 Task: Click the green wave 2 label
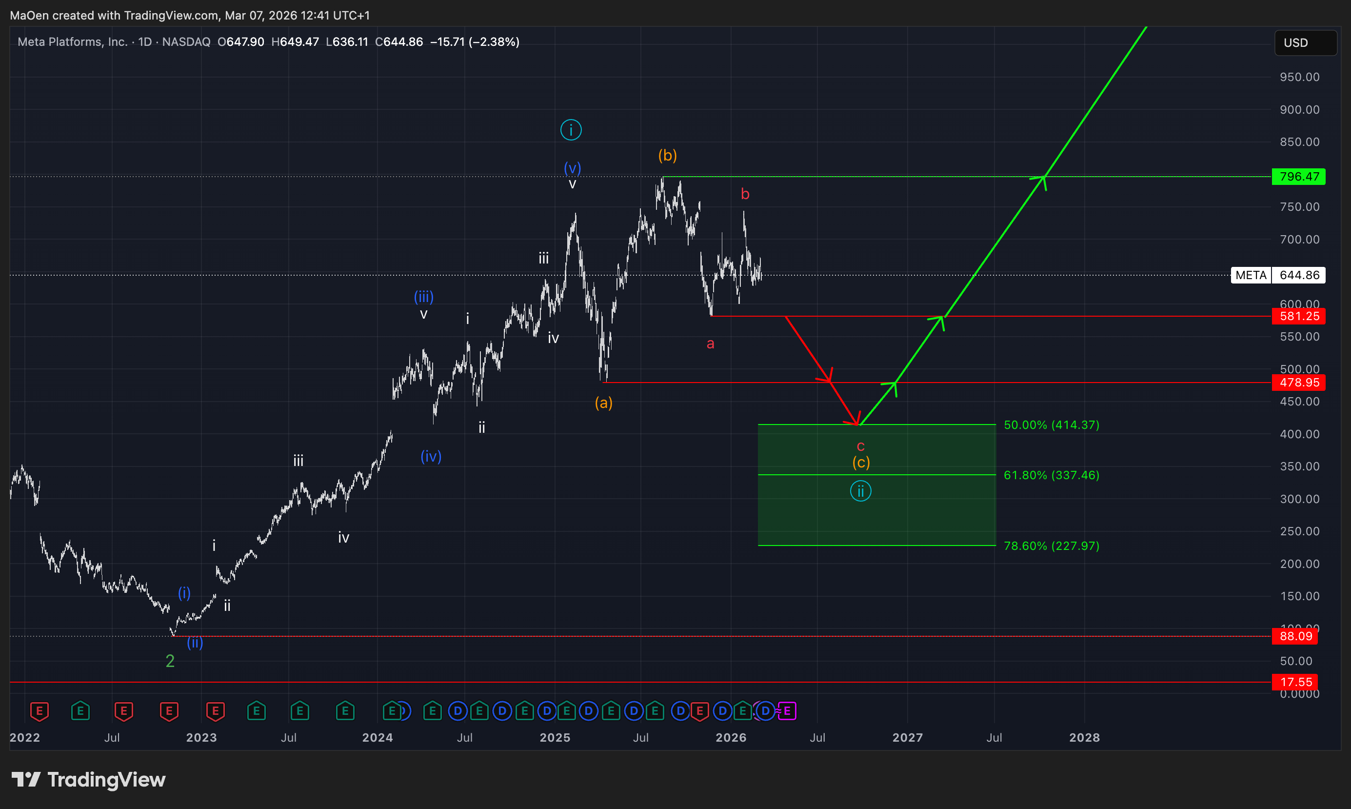pyautogui.click(x=170, y=661)
